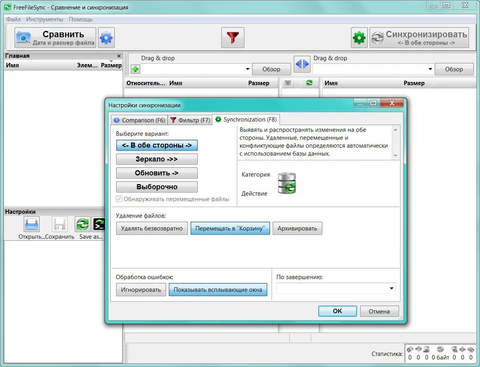This screenshot has height=367, width=480.
Task: Select the Обновить sync variant
Action: [157, 173]
